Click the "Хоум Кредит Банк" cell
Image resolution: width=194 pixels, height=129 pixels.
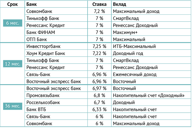coord(46,53)
